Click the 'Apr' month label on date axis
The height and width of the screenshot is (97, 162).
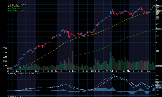click(149, 71)
